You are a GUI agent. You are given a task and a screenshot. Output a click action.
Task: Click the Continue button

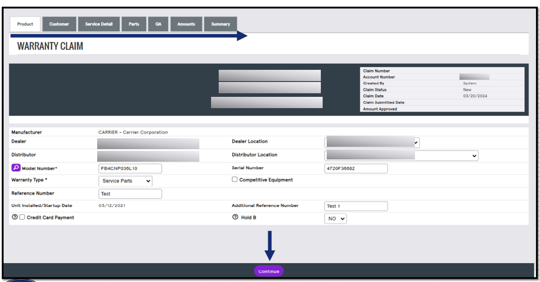tap(269, 271)
